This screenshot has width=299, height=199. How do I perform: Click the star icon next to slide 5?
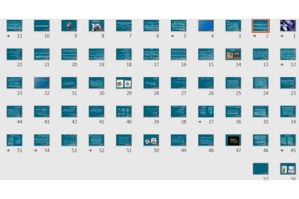172,36
